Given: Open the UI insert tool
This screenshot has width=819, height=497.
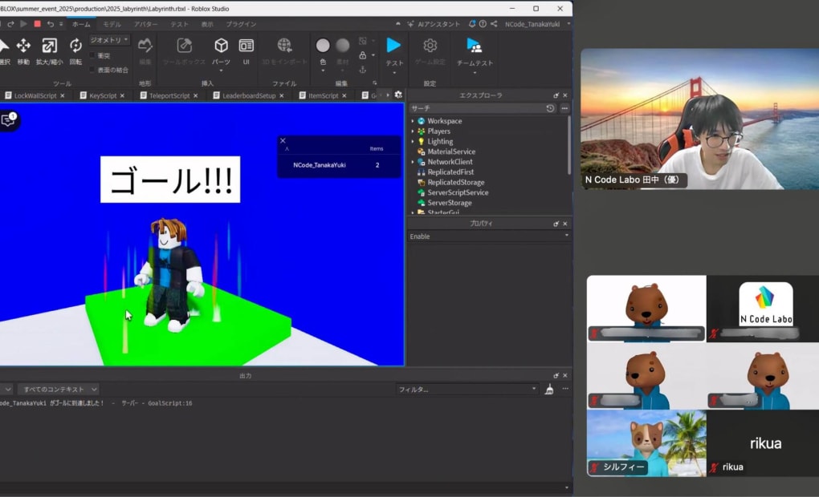Looking at the screenshot, I should (247, 46).
